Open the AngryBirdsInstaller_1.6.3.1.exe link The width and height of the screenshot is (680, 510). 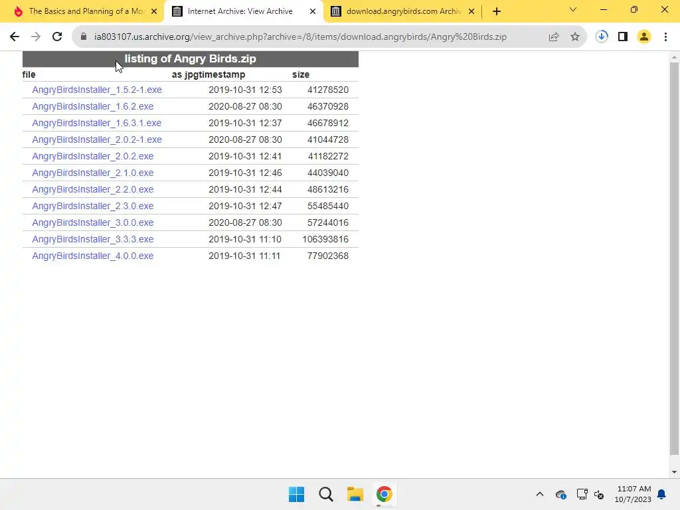[97, 123]
